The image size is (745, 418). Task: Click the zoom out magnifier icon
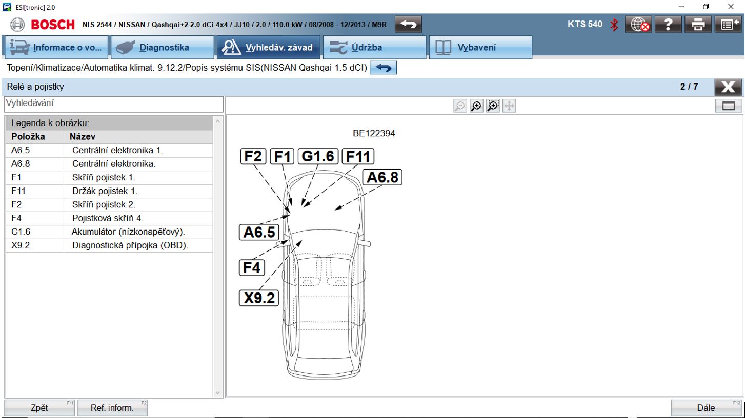pyautogui.click(x=460, y=106)
